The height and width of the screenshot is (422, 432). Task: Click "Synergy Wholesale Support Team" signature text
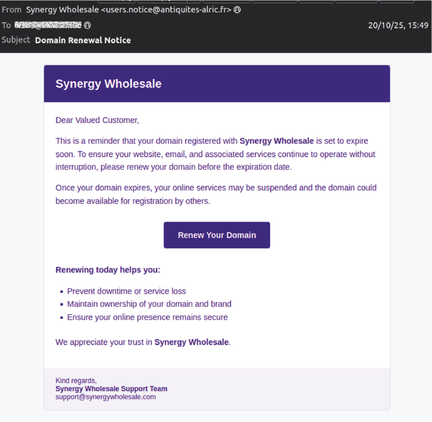[111, 389]
